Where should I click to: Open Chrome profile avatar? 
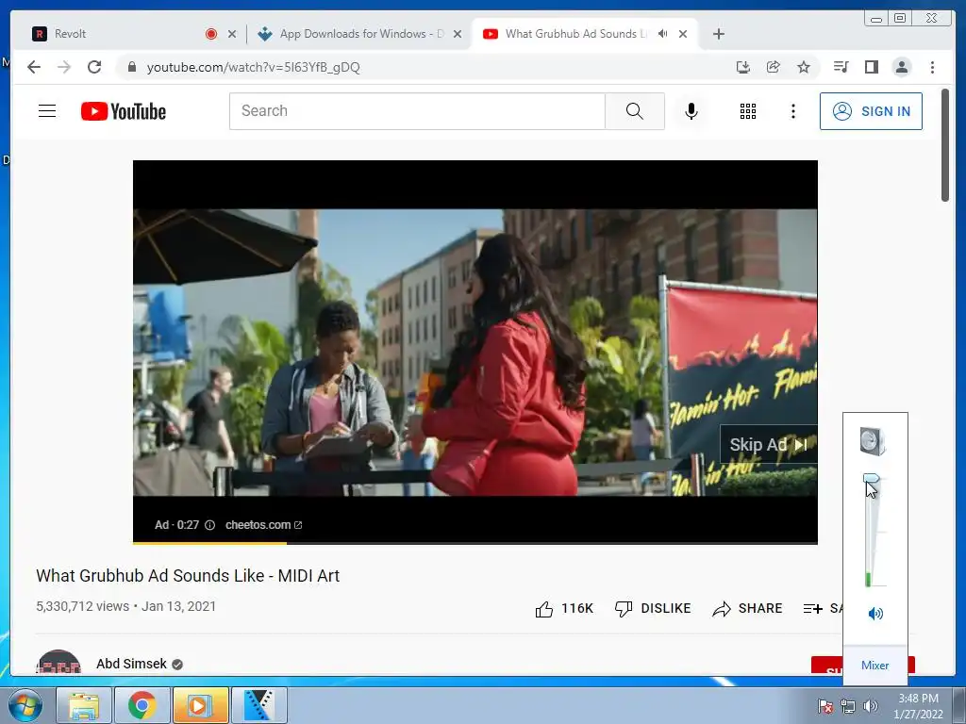point(901,67)
